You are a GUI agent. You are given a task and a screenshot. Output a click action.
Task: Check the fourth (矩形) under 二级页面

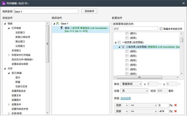click(127, 65)
